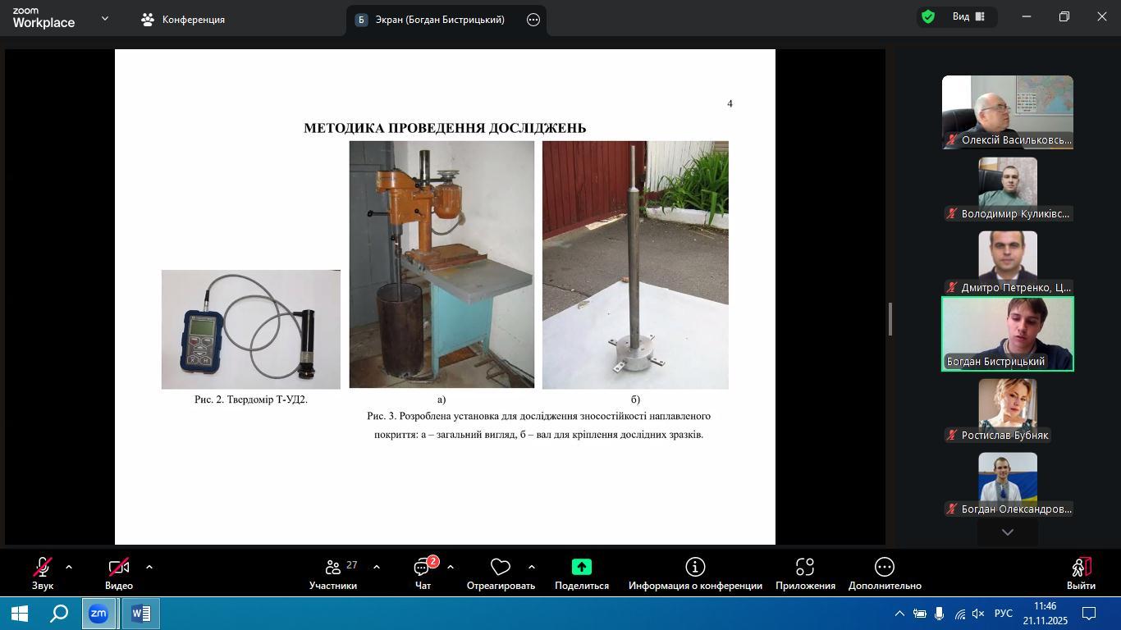This screenshot has width=1121, height=630.
Task: Click the green Поделиться share screen button
Action: click(581, 568)
